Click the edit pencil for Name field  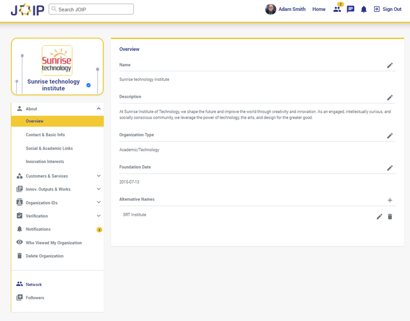(x=389, y=65)
